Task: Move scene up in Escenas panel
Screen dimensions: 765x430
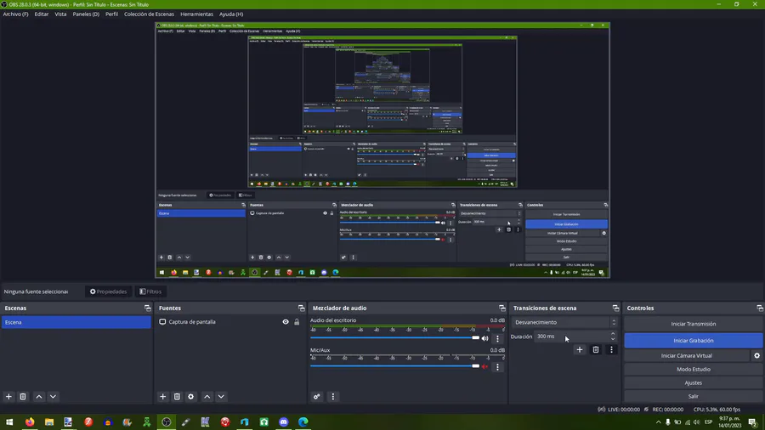Action: pos(39,396)
